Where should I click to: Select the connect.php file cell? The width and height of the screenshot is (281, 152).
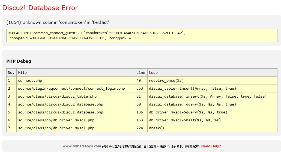click(76, 80)
